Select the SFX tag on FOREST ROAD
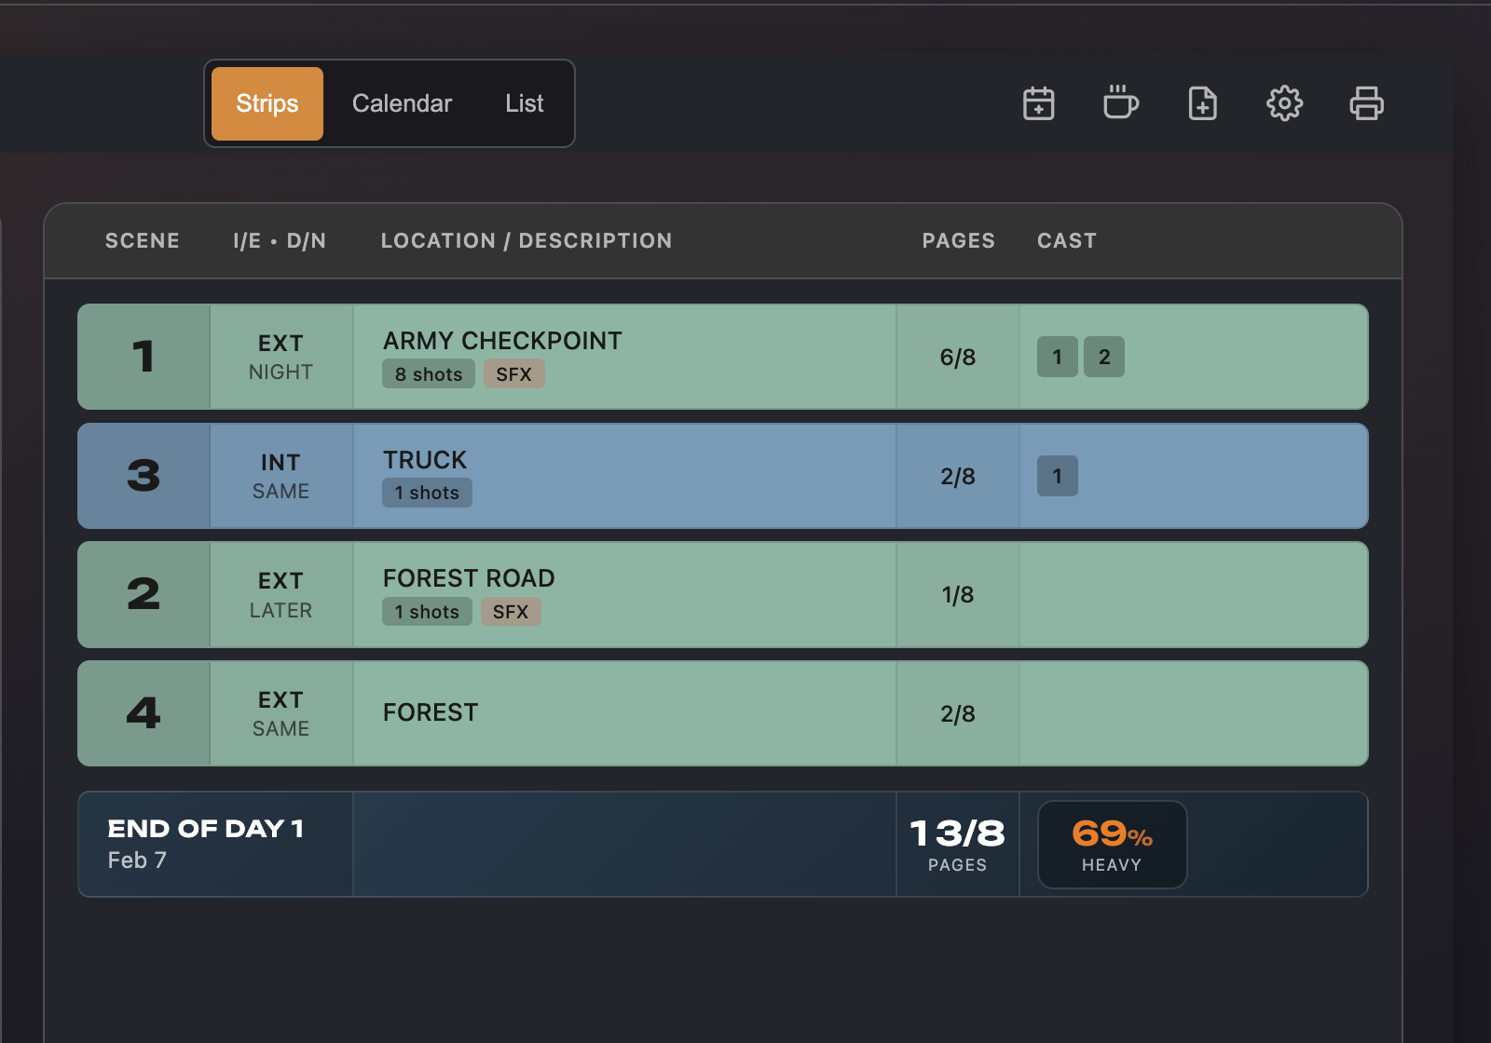This screenshot has width=1491, height=1043. tap(511, 611)
